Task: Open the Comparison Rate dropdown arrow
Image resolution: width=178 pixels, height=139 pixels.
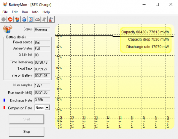Action: [47, 108]
